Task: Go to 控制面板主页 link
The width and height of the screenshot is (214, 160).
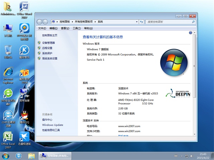Action: [50, 35]
